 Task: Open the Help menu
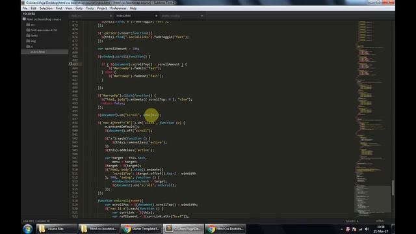tap(133, 8)
